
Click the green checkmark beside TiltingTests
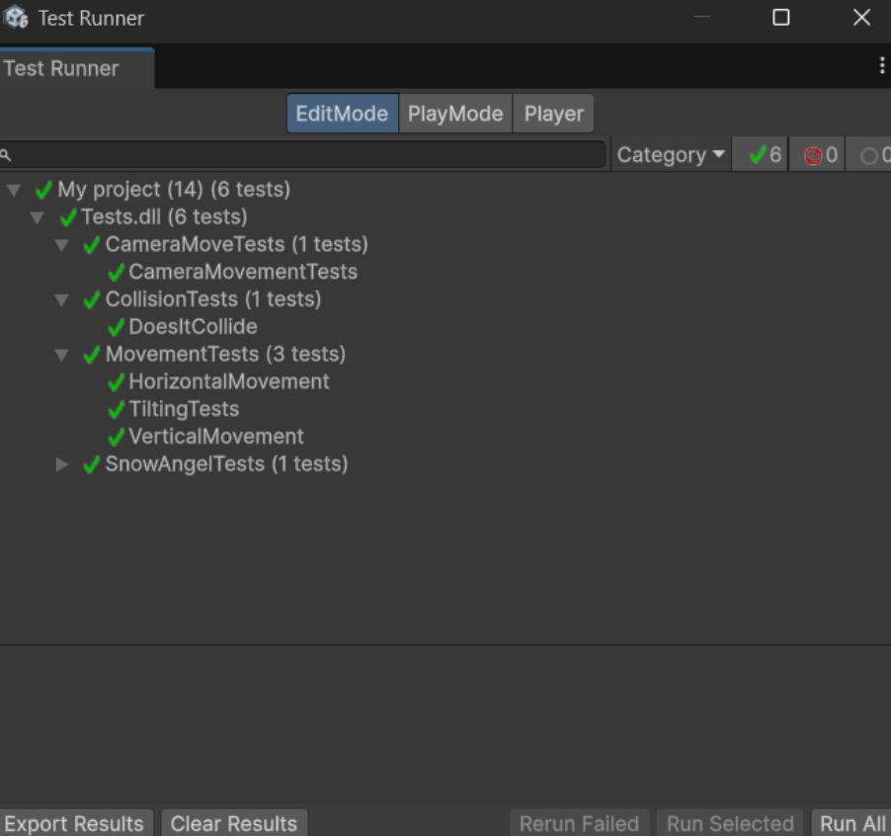coord(117,409)
